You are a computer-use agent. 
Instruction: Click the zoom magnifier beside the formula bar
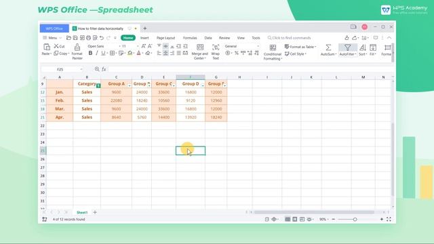pyautogui.click(x=97, y=69)
